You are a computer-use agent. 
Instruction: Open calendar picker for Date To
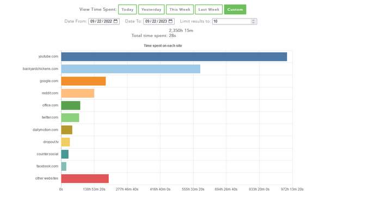(x=170, y=21)
